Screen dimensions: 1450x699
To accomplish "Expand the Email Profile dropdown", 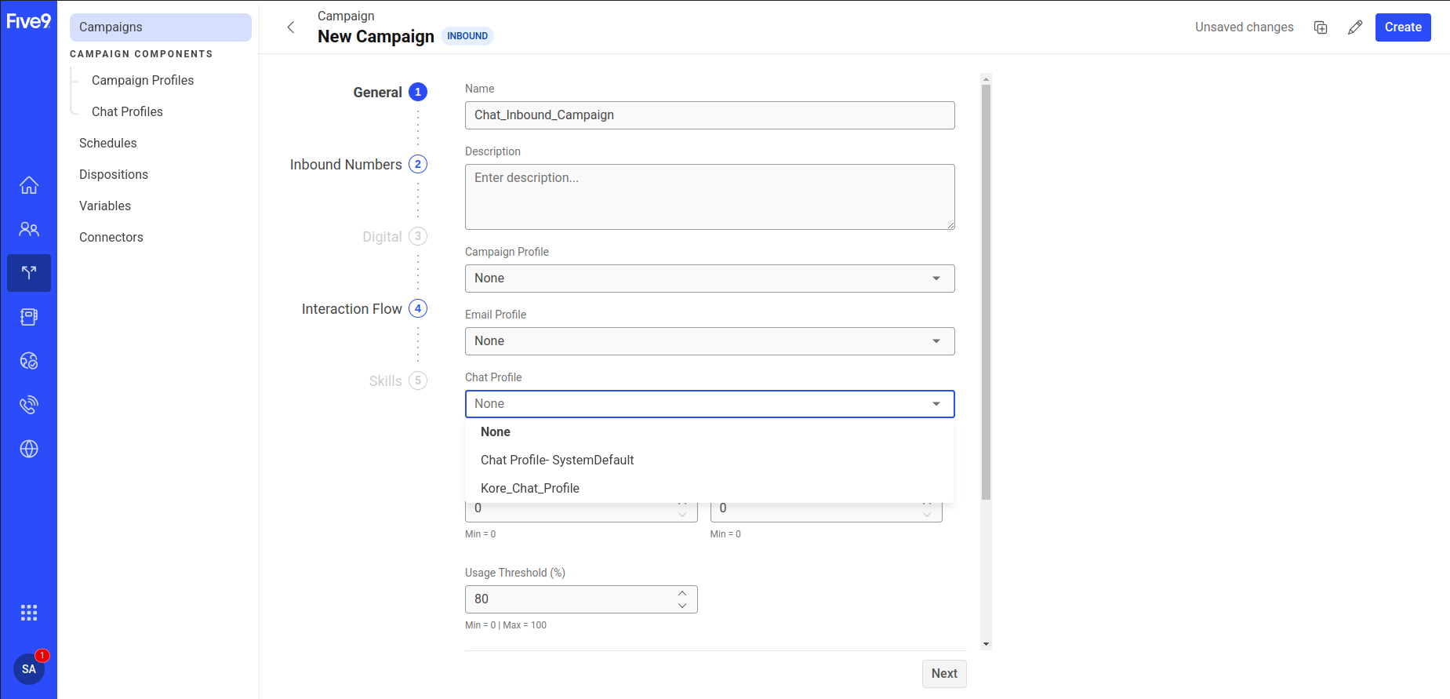I will [709, 341].
